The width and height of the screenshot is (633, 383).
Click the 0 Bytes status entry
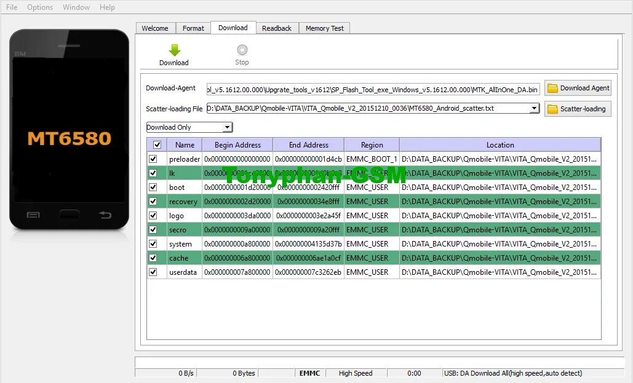(x=244, y=373)
